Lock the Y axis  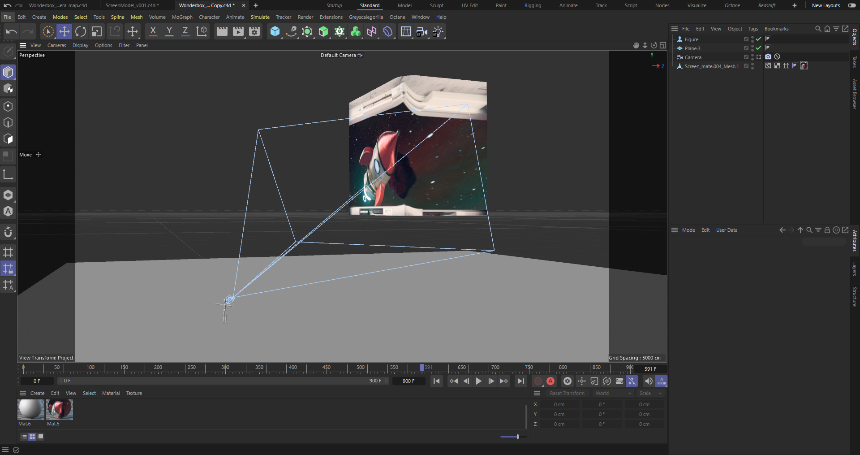point(169,31)
